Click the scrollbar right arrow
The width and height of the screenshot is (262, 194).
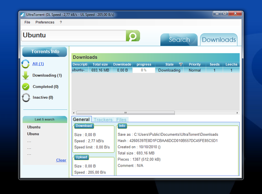tap(237, 113)
